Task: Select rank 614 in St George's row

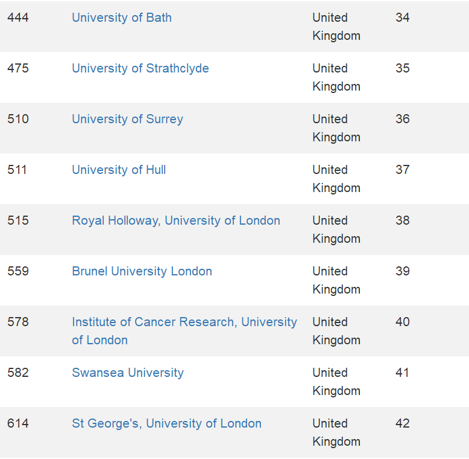Action: point(18,423)
